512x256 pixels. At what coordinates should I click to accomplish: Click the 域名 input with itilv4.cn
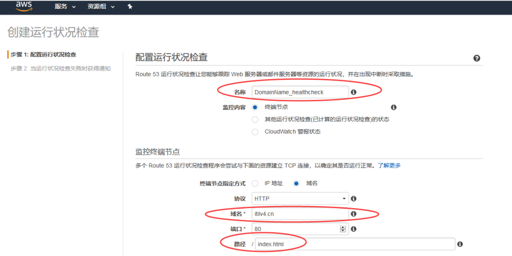300,214
